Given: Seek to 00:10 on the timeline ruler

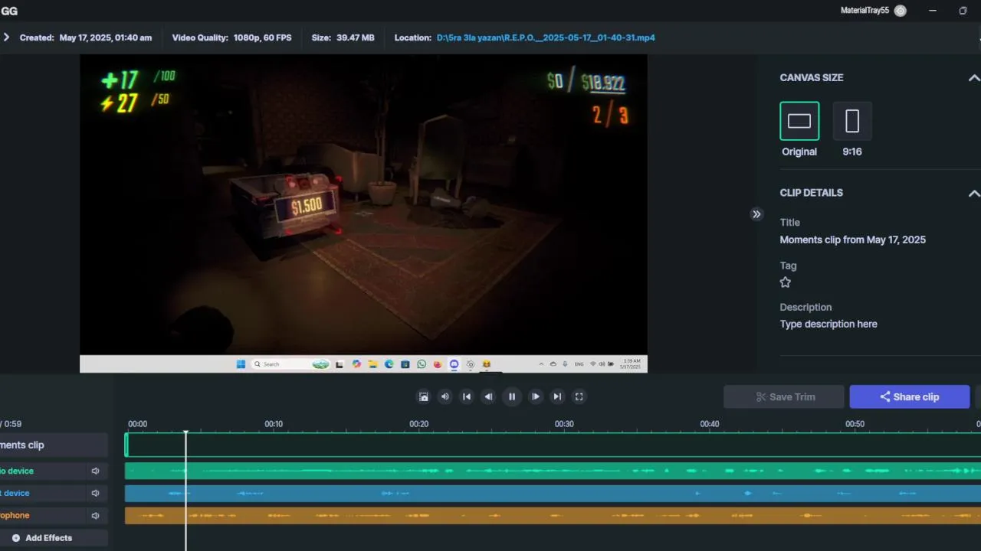Looking at the screenshot, I should [x=274, y=424].
